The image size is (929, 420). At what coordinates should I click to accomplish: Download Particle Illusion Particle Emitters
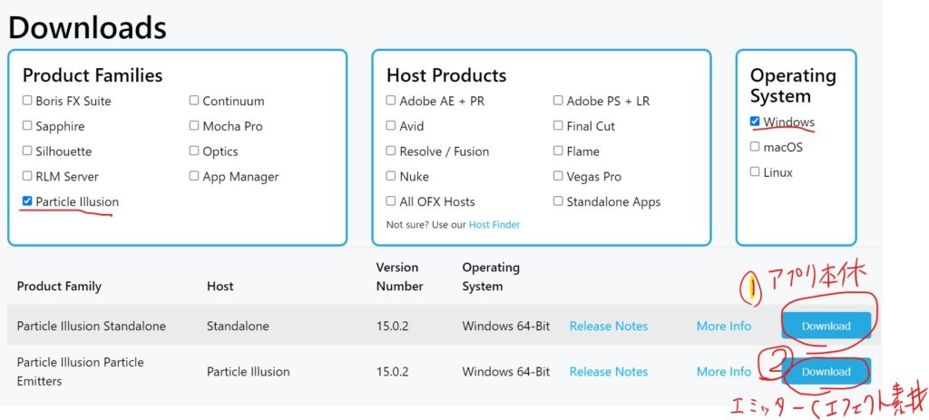[x=826, y=371]
